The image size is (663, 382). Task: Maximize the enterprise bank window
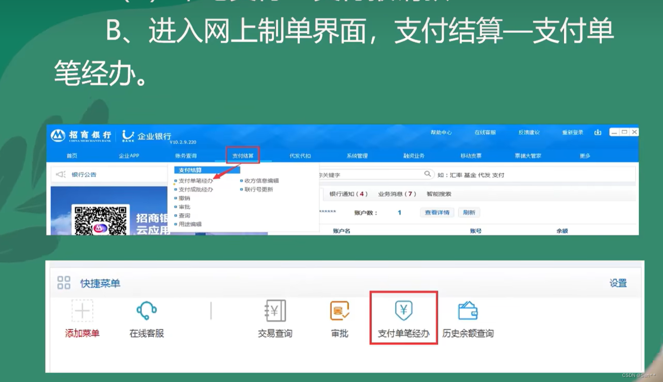625,132
